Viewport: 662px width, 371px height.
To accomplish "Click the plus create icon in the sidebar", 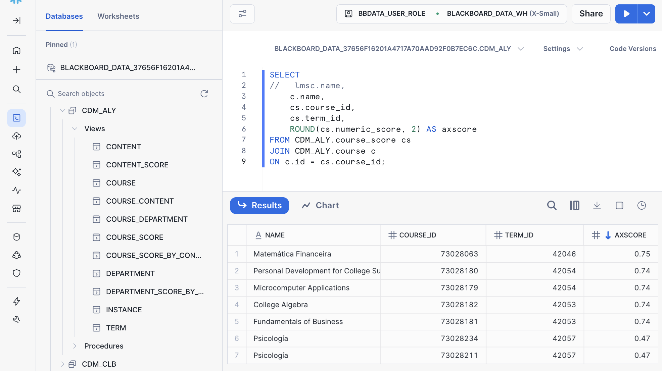I will tap(16, 70).
